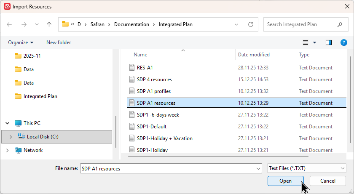Open the Help icon
Image resolution: width=354 pixels, height=194 pixels.
343,43
